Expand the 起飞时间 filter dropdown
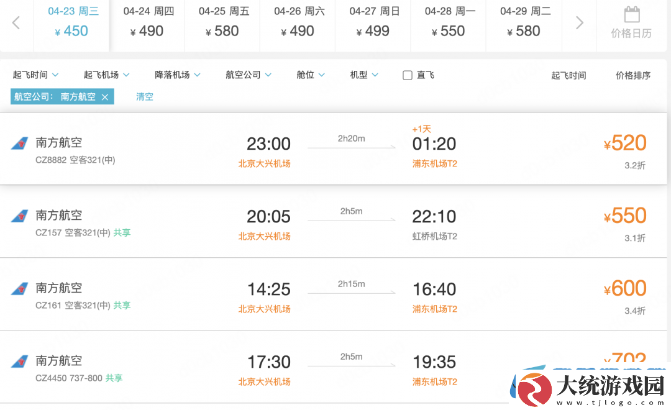This screenshot has width=671, height=410. [35, 75]
